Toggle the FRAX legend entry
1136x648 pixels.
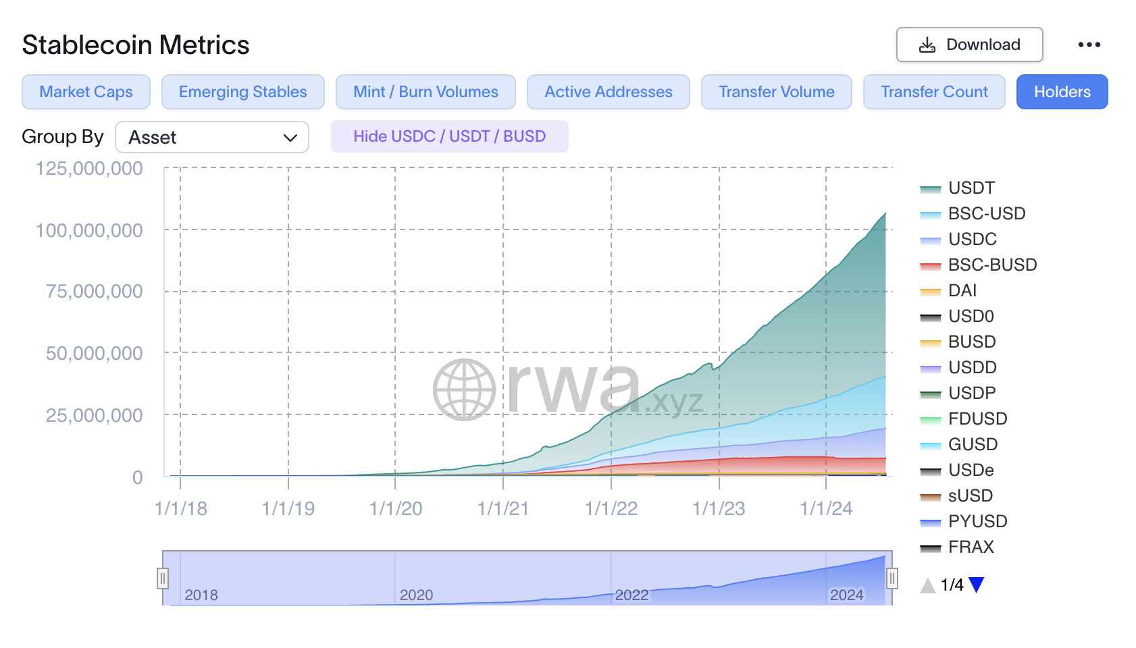[957, 547]
